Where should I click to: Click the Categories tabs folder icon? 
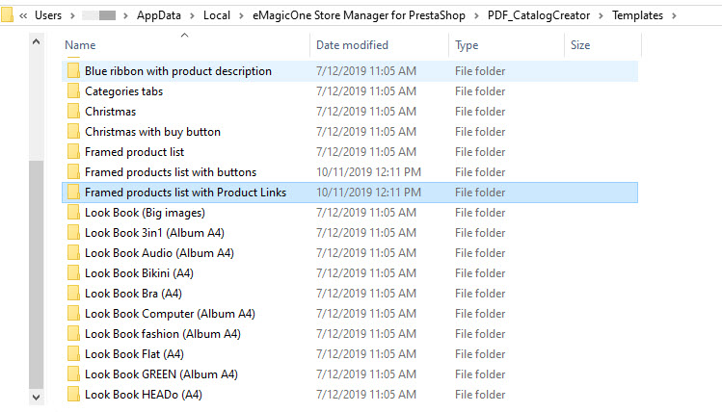point(73,91)
